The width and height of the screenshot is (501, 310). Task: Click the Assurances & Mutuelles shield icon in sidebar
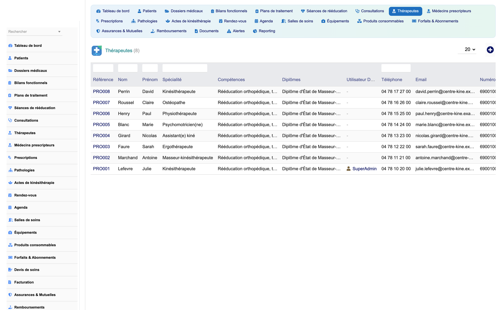point(10,295)
